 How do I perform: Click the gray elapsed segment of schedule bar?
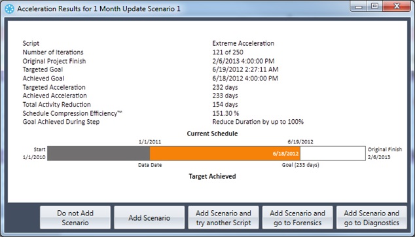(x=99, y=153)
